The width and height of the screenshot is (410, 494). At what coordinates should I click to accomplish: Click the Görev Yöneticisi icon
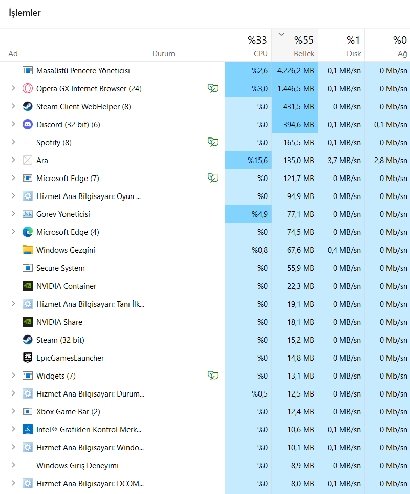28,214
